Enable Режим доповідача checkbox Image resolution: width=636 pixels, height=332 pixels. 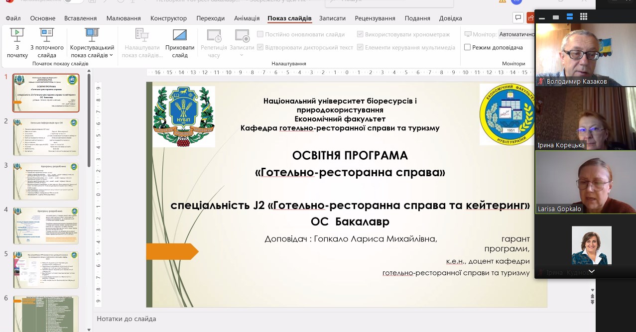coord(467,47)
